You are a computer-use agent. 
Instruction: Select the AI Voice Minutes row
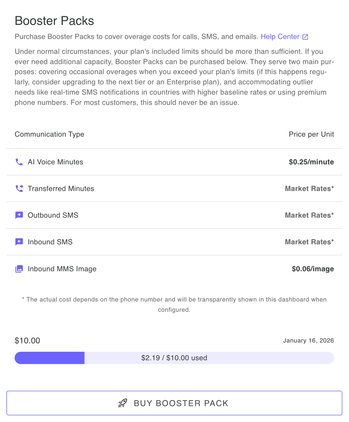click(174, 162)
